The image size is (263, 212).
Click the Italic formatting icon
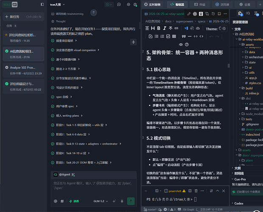tap(165, 28)
